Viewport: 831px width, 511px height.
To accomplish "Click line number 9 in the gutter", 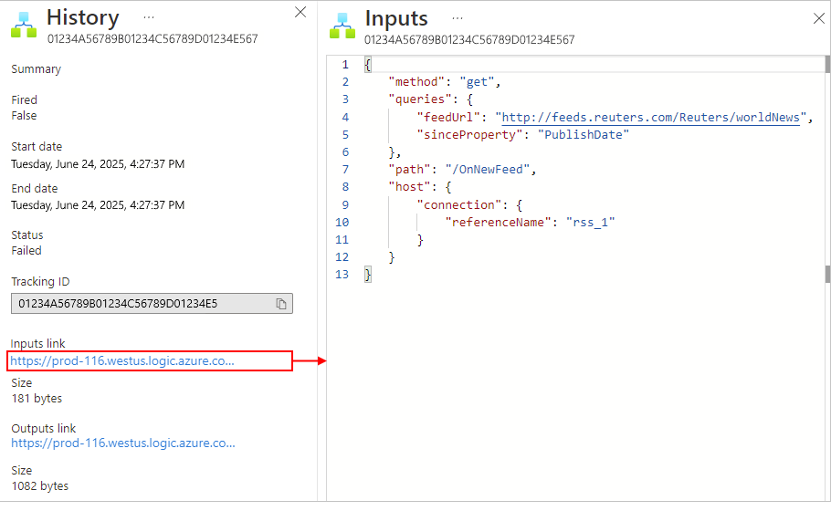I will pos(345,204).
